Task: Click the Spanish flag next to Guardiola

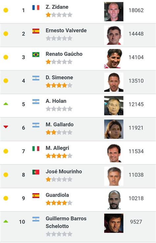Action: pyautogui.click(x=36, y=196)
